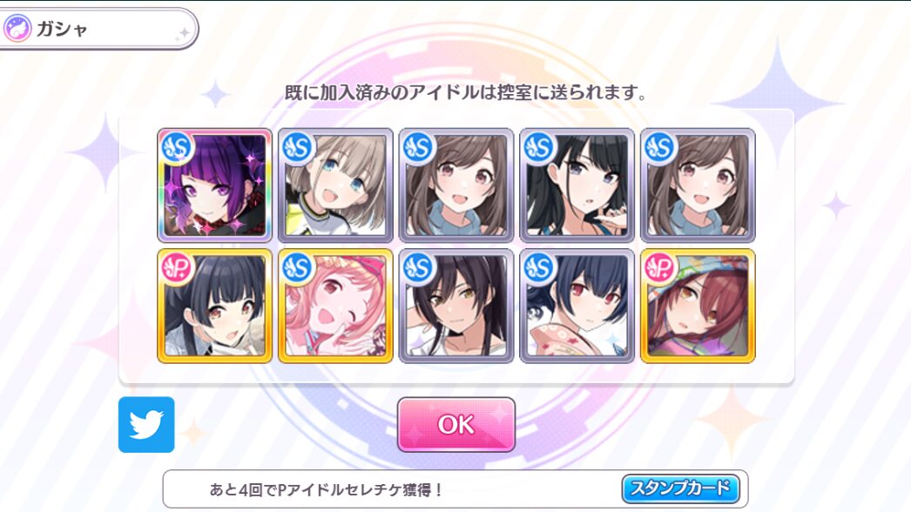Select the gold-framed black-haired P idol card
This screenshot has height=512, width=911.
[214, 306]
